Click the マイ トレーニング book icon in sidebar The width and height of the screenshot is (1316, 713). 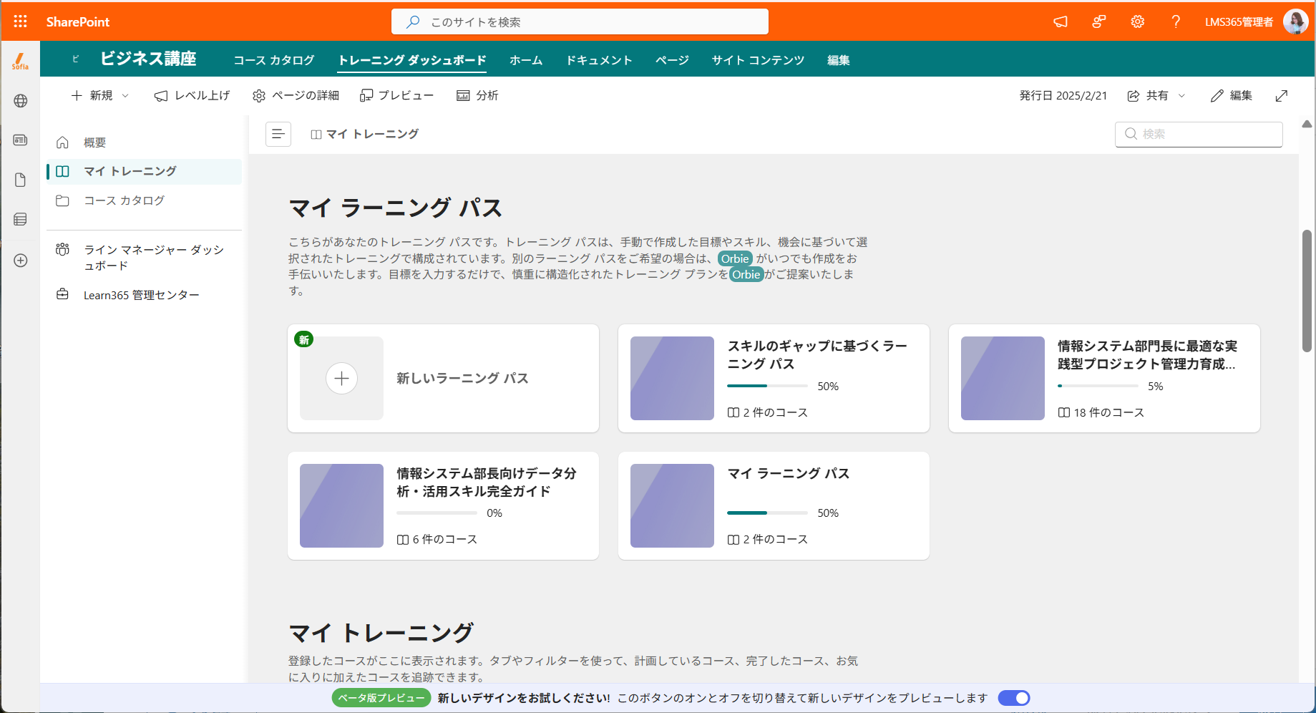[x=62, y=171]
